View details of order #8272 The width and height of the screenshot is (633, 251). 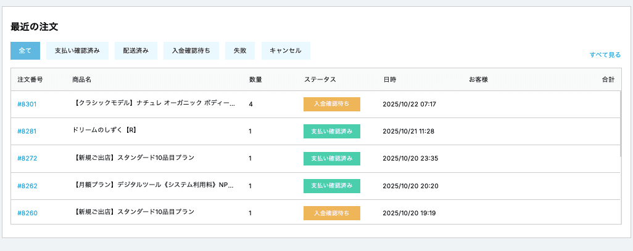27,158
